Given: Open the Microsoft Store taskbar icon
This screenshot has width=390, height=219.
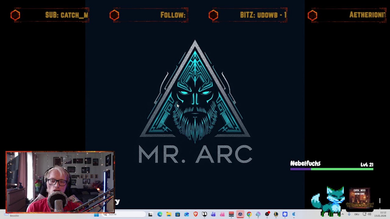Looking at the screenshot, I should [x=178, y=214].
